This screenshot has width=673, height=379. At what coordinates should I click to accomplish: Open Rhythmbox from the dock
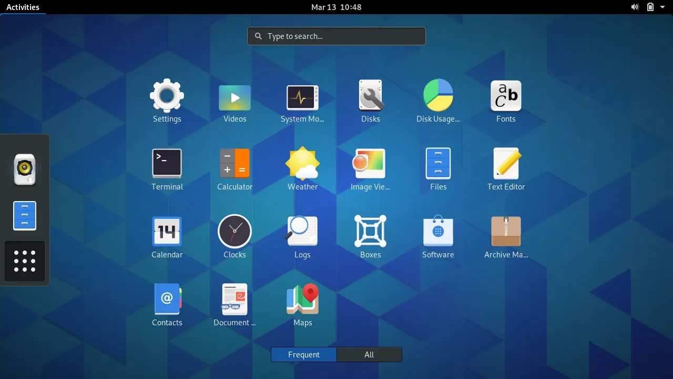tap(24, 168)
